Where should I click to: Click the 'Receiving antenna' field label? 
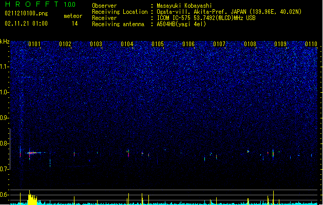tap(118, 24)
